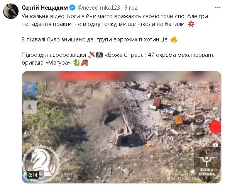Click the 0:14 video duration label
225x186 pixels.
click(33, 175)
